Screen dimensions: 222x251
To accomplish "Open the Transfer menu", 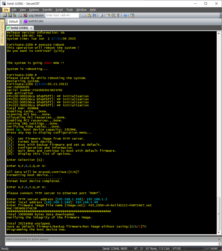I will pyautogui.click(x=47, y=10).
